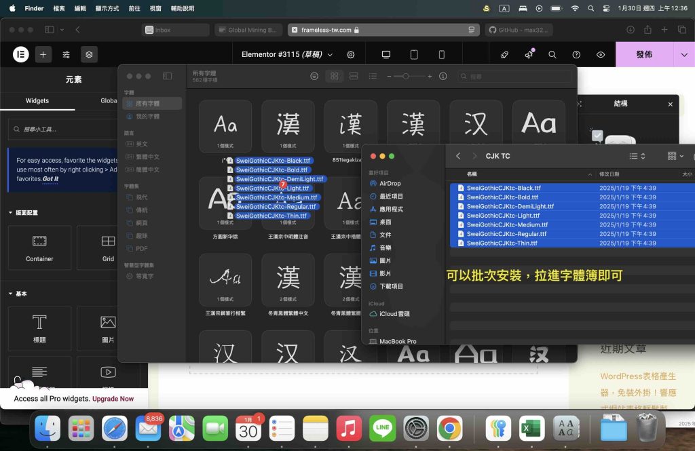Open Spotlight search in the menu bar
This screenshot has height=451, width=695.
590,8
